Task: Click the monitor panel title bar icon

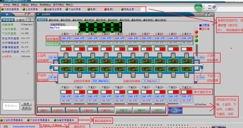Action: coord(38,14)
